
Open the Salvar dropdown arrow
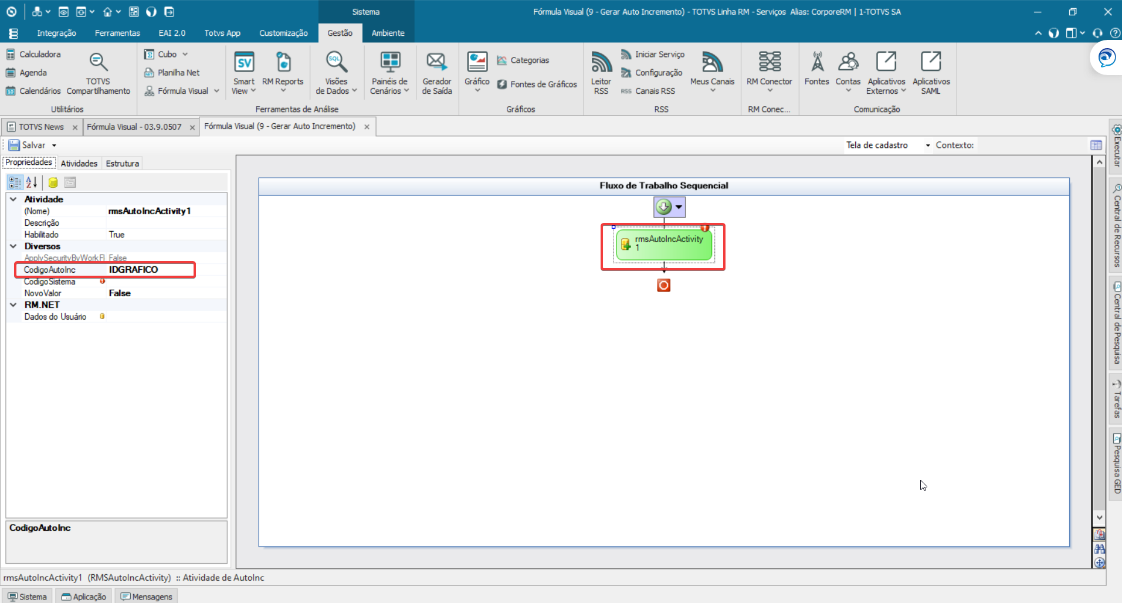(x=54, y=145)
